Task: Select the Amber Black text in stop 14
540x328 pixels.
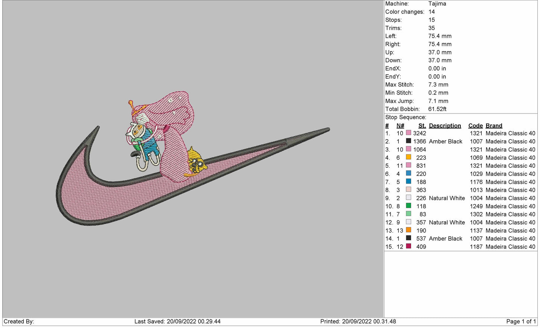Action: (x=445, y=238)
